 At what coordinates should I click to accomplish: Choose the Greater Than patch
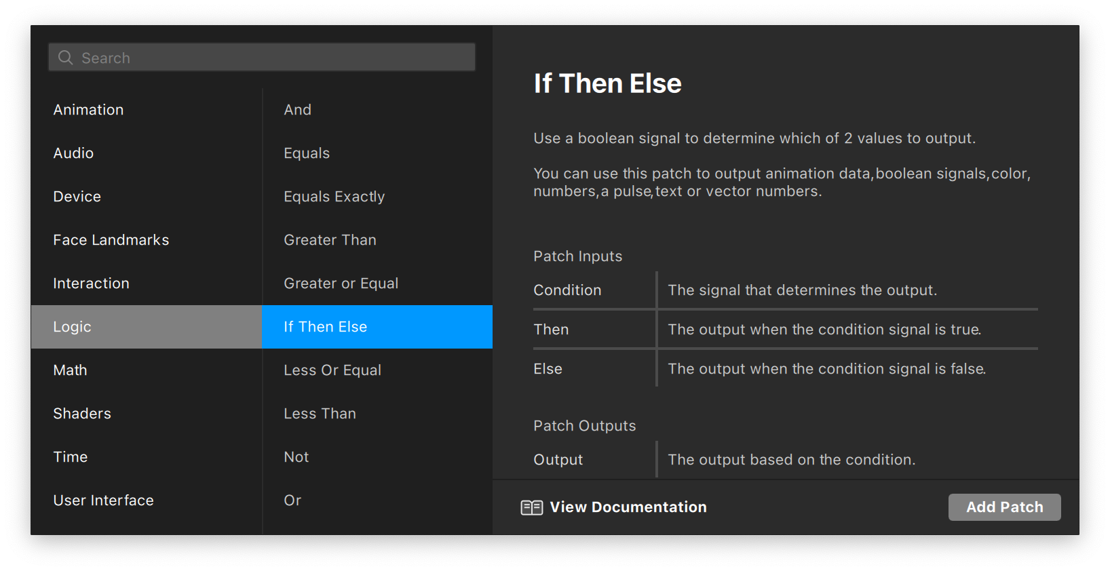pyautogui.click(x=330, y=240)
